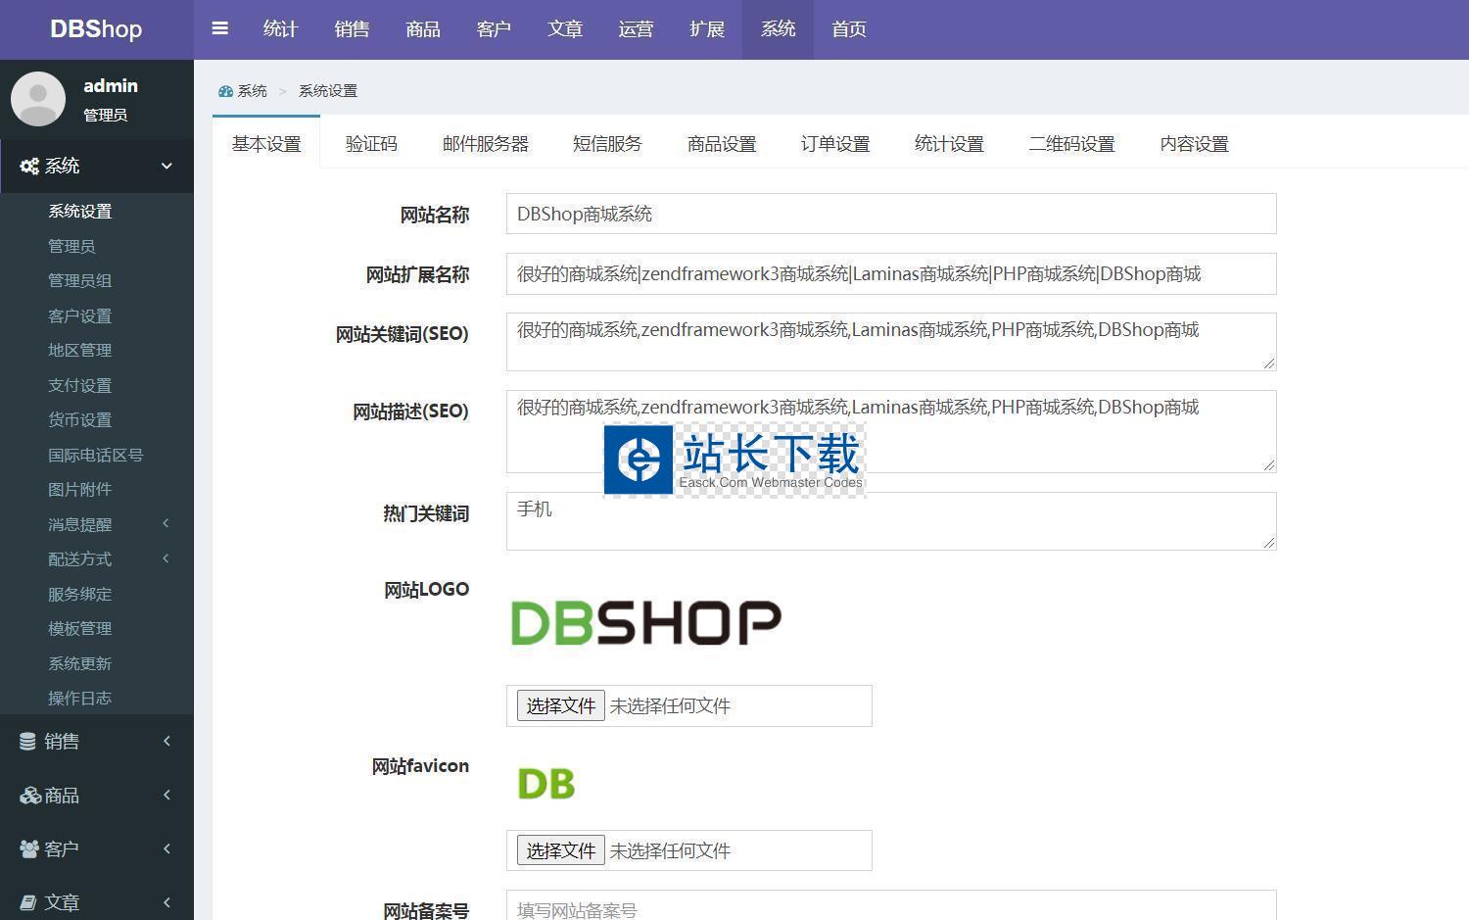Click the gears icon beside 系统

(29, 167)
